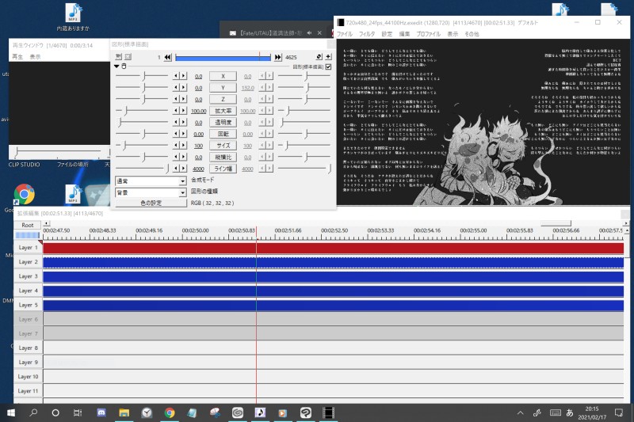The height and width of the screenshot is (422, 634).
Task: Click the left 100.00 拡大率 value field
Action: pyautogui.click(x=198, y=111)
